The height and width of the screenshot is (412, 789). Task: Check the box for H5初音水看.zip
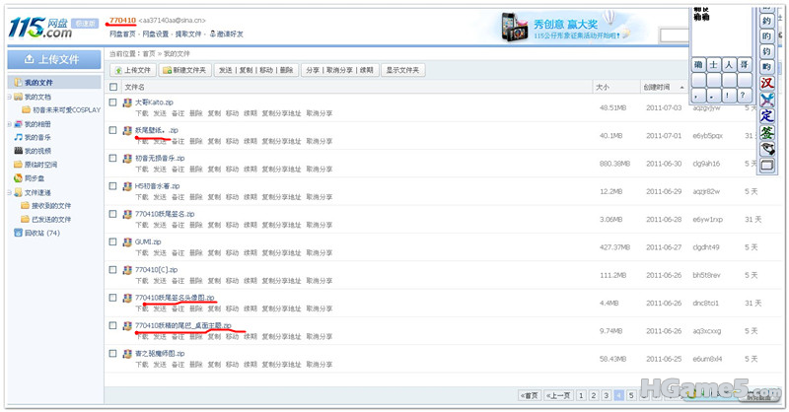[113, 186]
